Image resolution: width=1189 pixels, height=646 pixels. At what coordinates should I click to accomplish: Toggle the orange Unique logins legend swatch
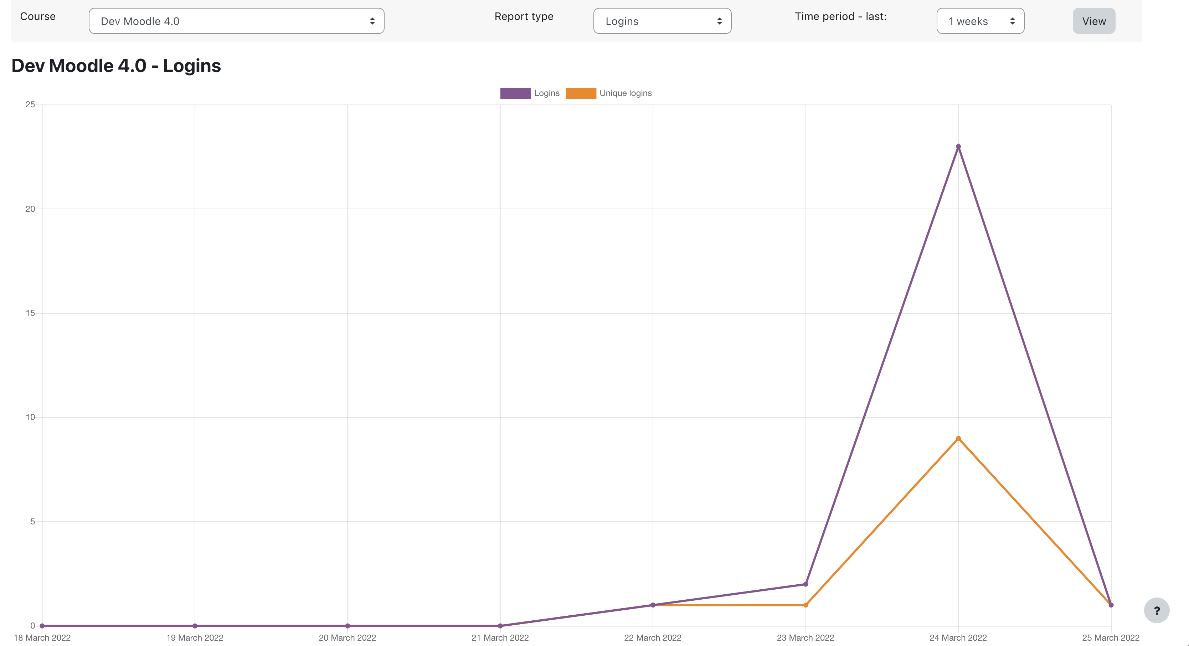[x=581, y=93]
